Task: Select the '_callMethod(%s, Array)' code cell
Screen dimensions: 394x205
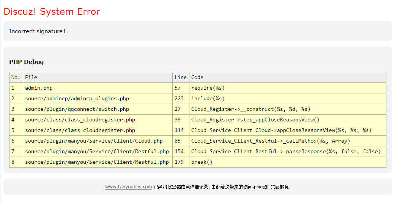Action: pos(287,141)
